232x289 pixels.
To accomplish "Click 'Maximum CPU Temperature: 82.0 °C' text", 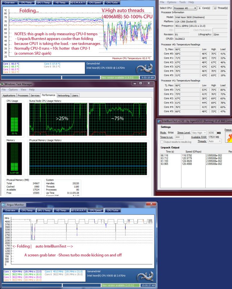I will (131, 58).
